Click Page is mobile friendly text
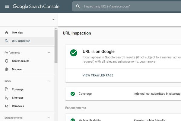The image size is (181, 121). pyautogui.click(x=149, y=120)
